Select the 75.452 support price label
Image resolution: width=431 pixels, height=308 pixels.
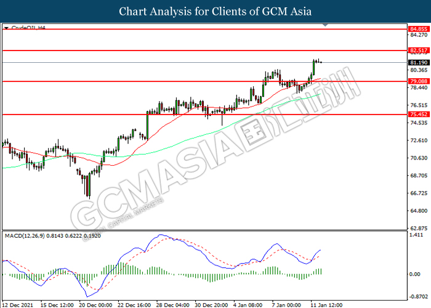419,115
